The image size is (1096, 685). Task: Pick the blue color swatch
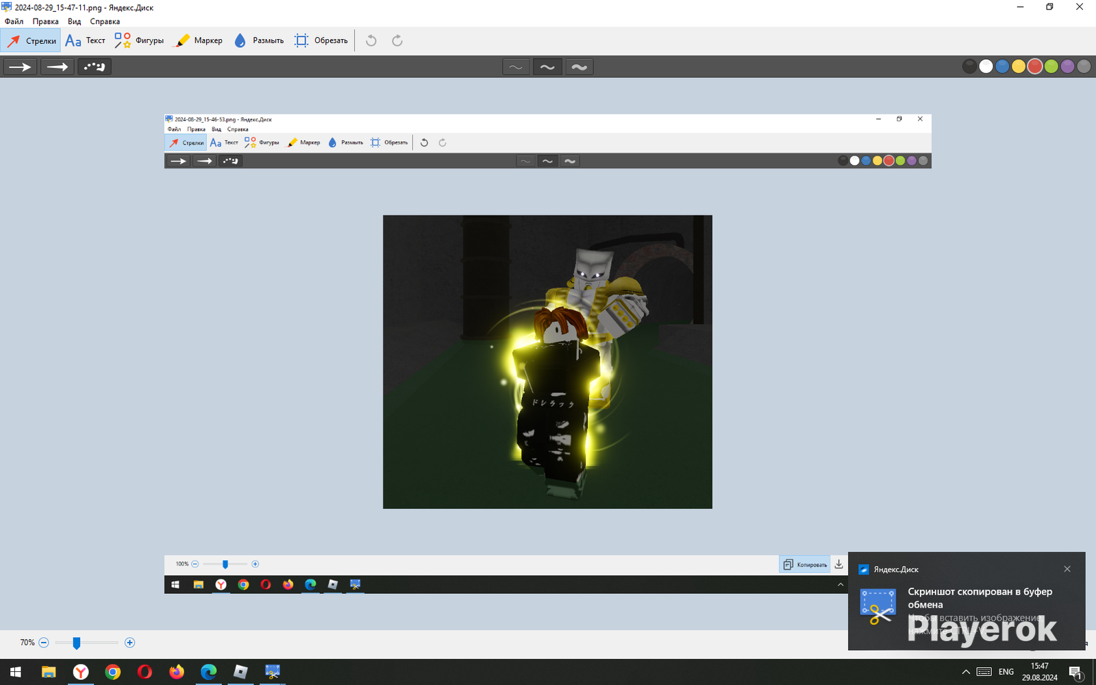pyautogui.click(x=1002, y=66)
